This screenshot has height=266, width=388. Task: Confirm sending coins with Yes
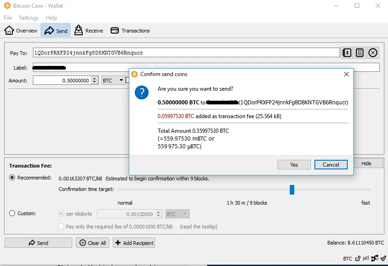click(294, 165)
